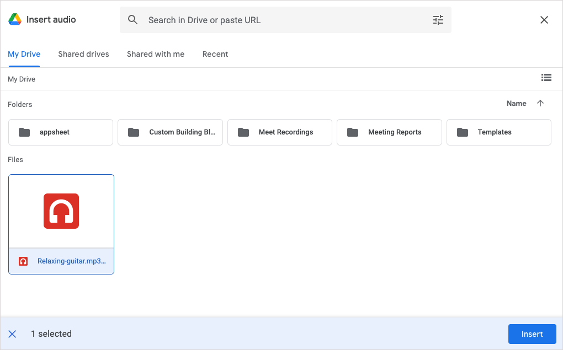Click the small audio icon beside Relaxing-guitar.mp3
This screenshot has width=563, height=350.
click(x=23, y=261)
